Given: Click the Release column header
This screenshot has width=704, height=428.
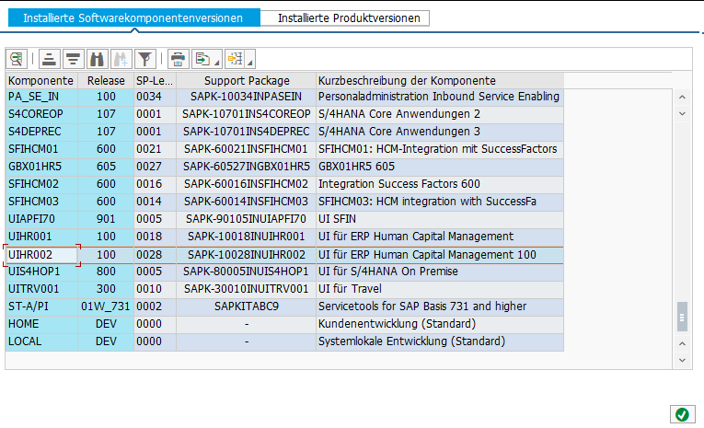Looking at the screenshot, I should pos(106,81).
